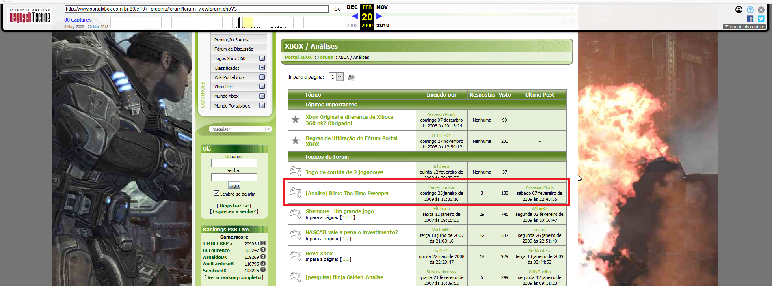This screenshot has height=286, width=772.
Task: Expand the Xbox Live menu section
Action: click(262, 86)
